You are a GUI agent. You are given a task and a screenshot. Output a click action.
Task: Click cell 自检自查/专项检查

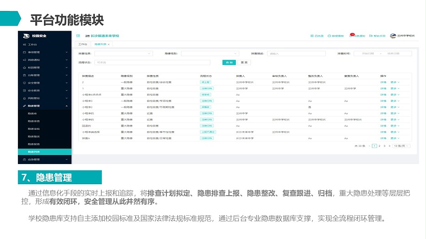pos(159,101)
